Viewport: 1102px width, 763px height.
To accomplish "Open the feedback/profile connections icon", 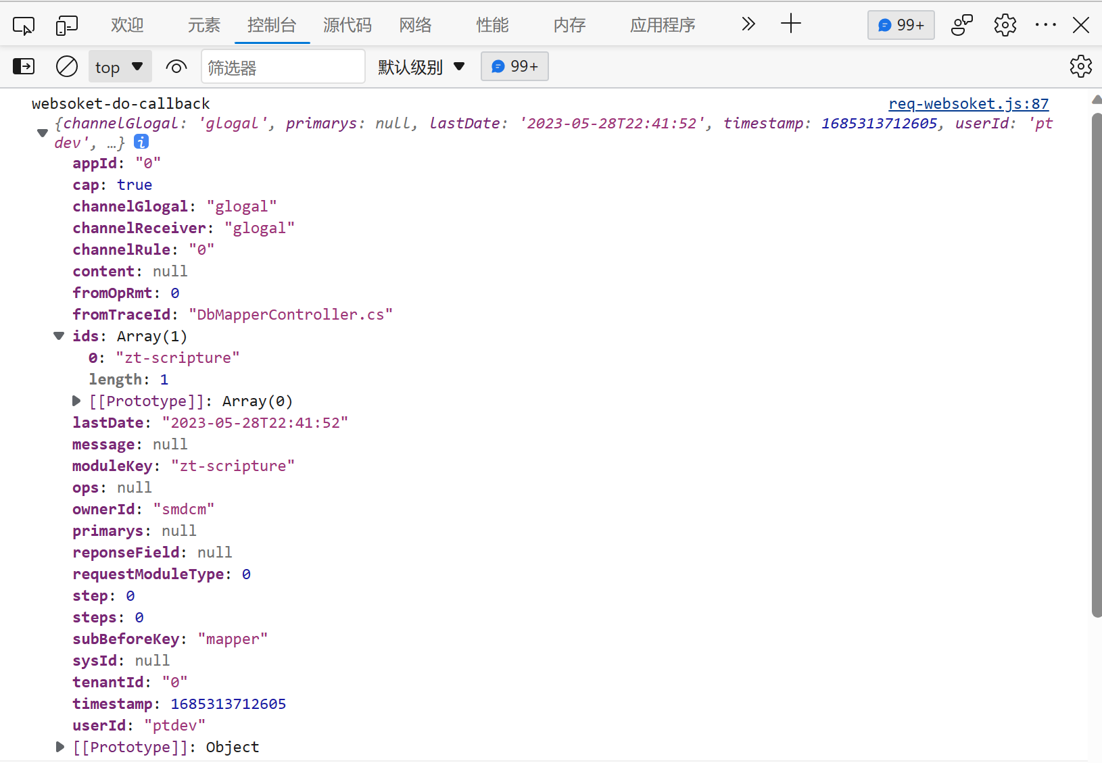I will 961,25.
